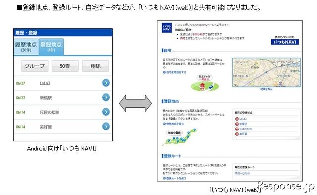
Task: Open arrow icon on 06/14 third row
Action: [x=106, y=112]
